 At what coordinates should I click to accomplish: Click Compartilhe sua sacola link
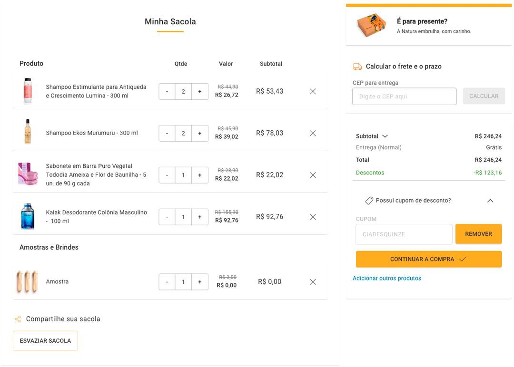(63, 319)
